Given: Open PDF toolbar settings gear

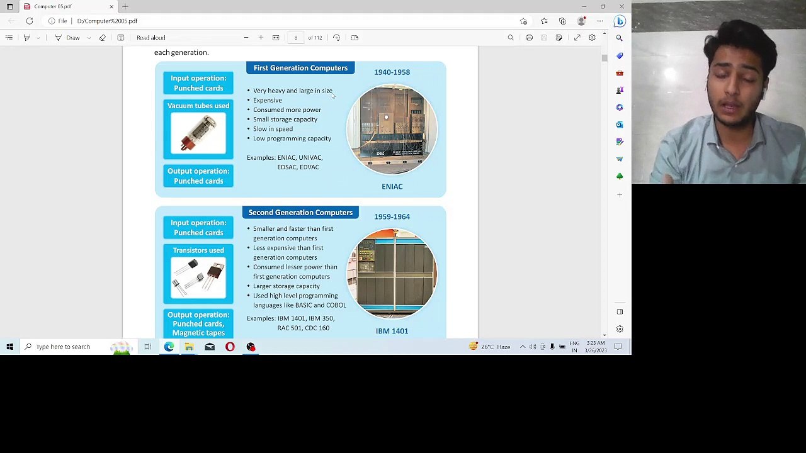Looking at the screenshot, I should click(x=592, y=38).
